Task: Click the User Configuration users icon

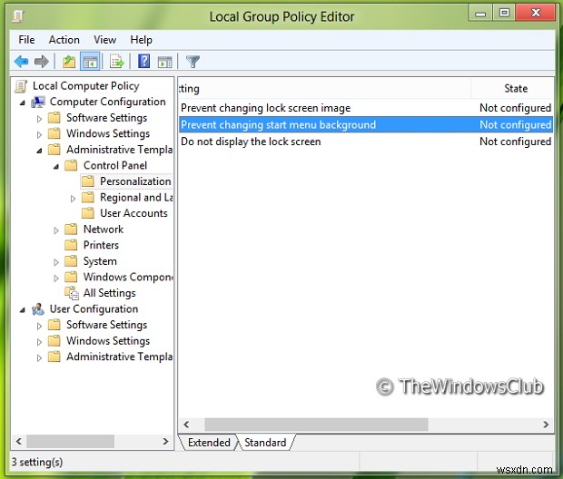Action: coord(38,309)
